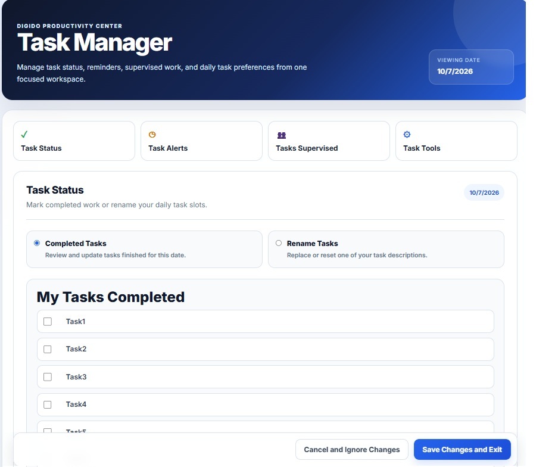Click "Review and update tasks finished" description

click(x=116, y=255)
